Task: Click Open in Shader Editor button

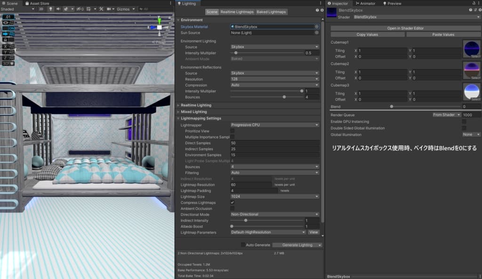Action: coord(405,28)
